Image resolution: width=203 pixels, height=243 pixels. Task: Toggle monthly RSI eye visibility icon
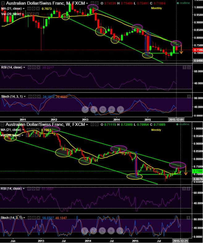(x=30, y=67)
